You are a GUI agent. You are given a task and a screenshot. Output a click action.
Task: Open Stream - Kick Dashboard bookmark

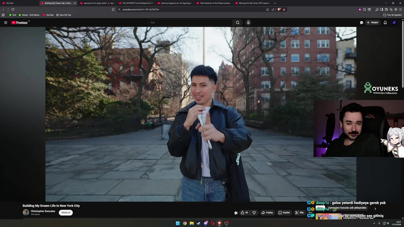click(29, 15)
